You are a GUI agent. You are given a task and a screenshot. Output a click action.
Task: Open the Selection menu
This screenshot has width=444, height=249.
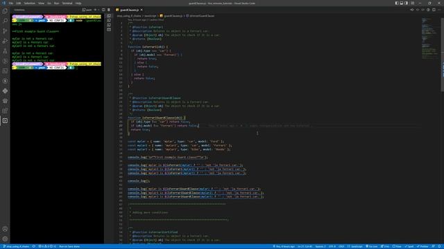(29, 3)
